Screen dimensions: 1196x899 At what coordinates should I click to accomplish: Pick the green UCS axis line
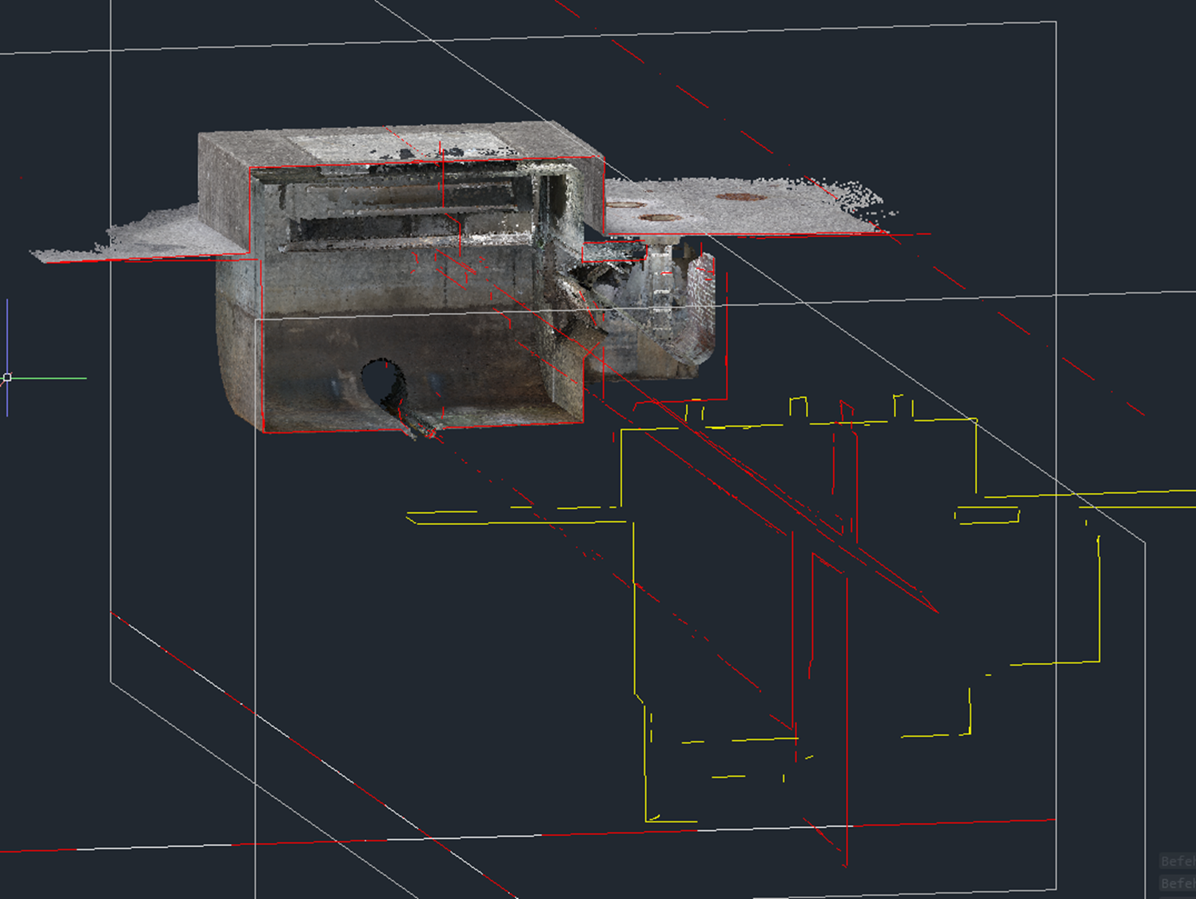tap(48, 378)
